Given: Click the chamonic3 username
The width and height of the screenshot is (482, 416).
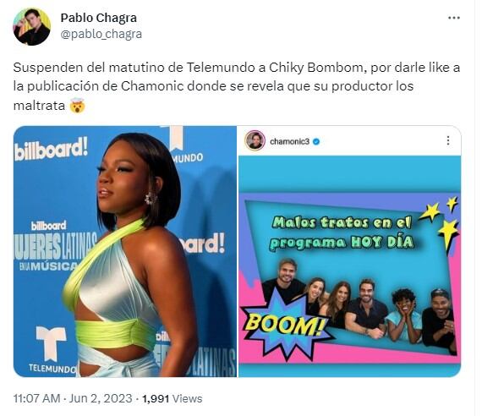Looking at the screenshot, I should pyautogui.click(x=289, y=141).
